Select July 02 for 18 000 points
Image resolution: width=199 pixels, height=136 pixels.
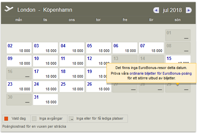point(19,48)
